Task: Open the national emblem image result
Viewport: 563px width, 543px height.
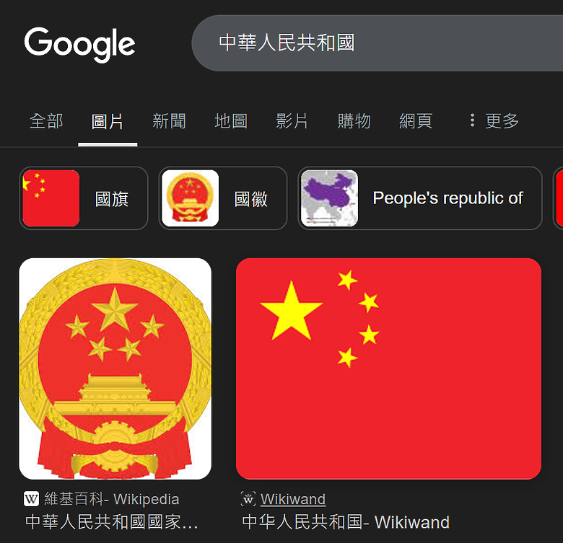Action: click(x=115, y=368)
